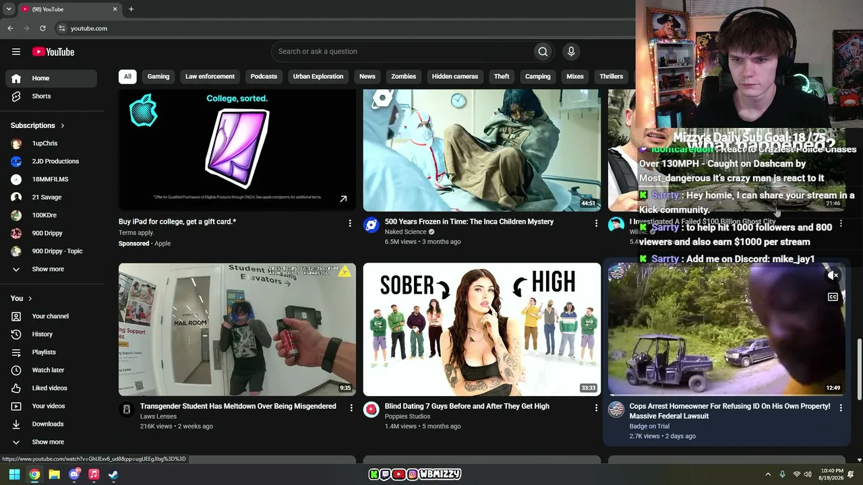Screen dimensions: 863x485
Task: Open the Sober vs High thumbnail
Action: (x=482, y=329)
